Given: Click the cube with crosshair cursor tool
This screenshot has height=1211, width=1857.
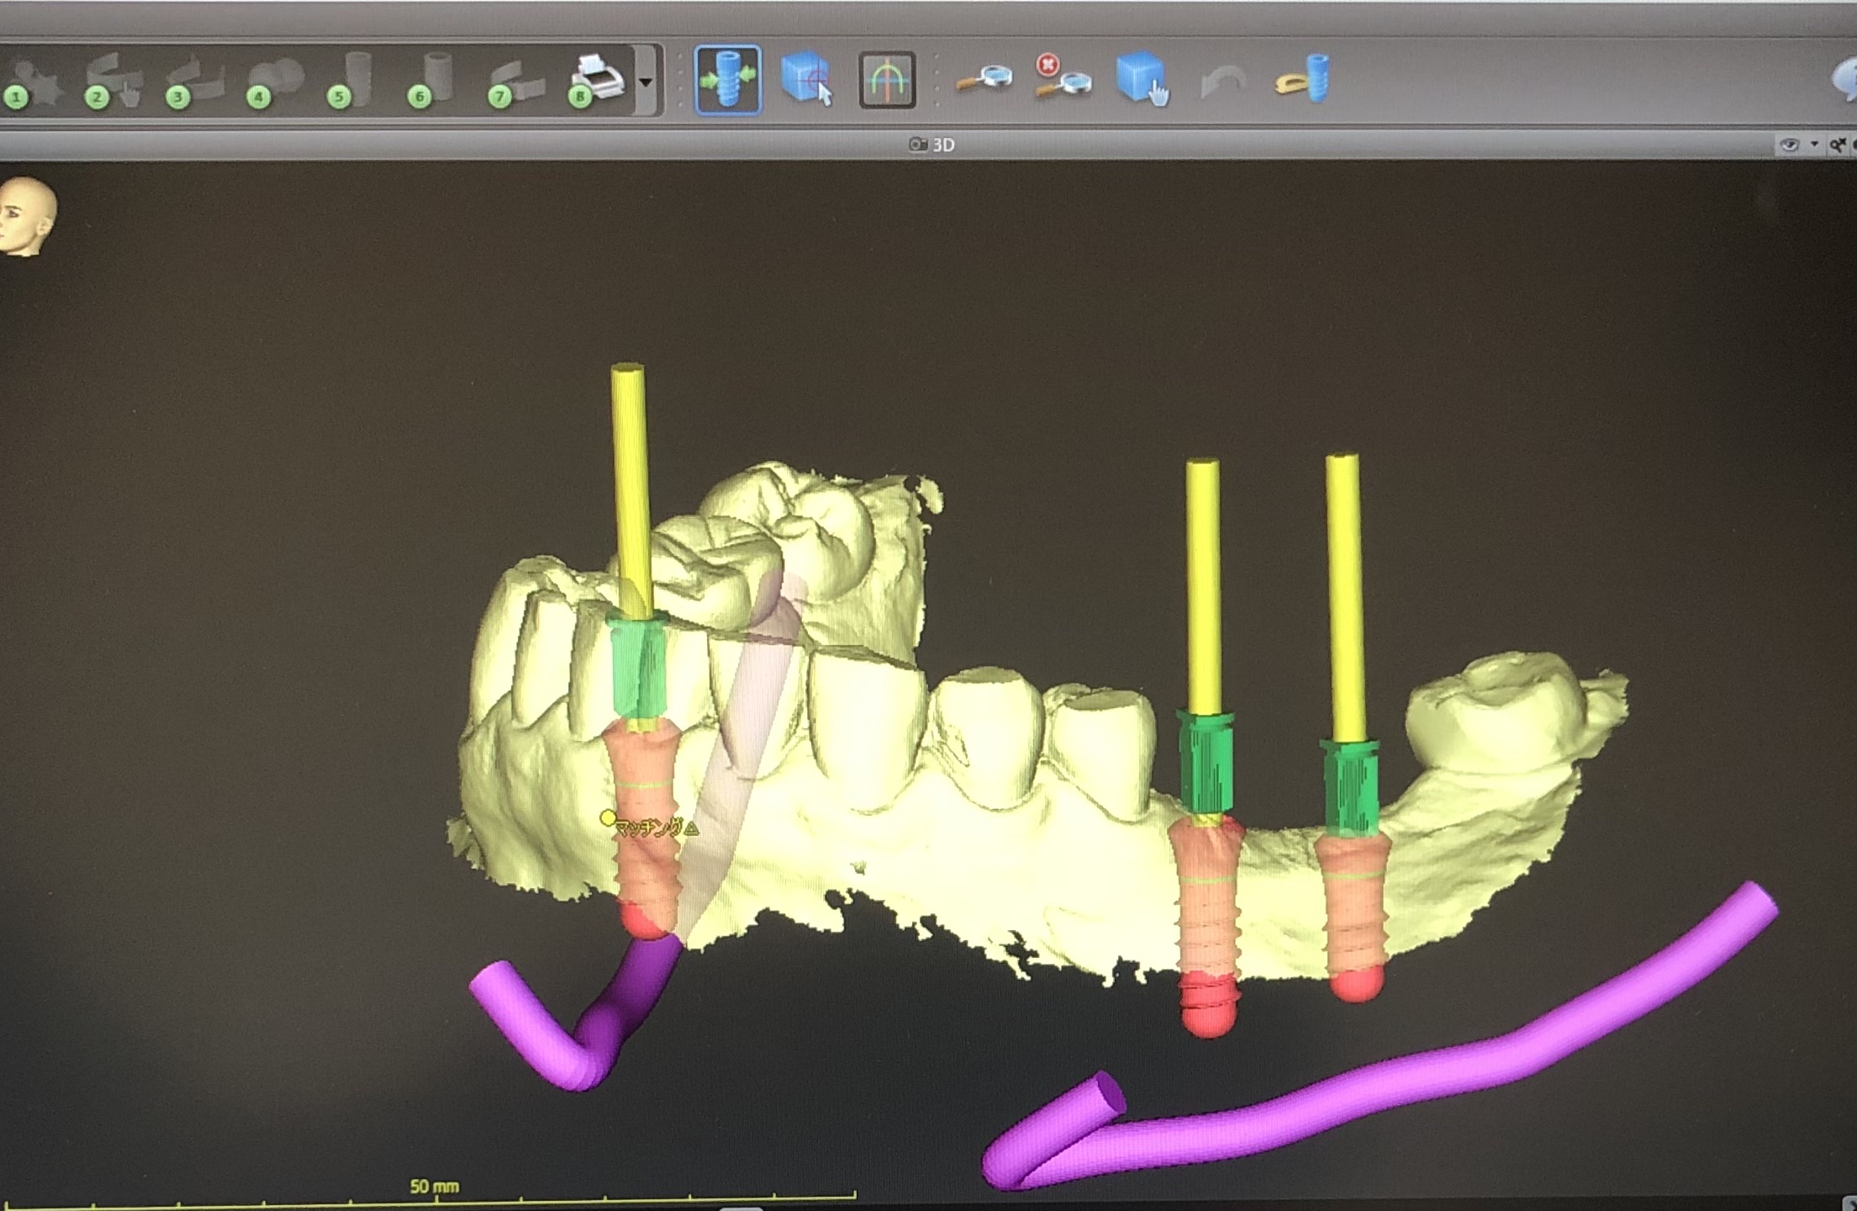Looking at the screenshot, I should click(805, 80).
